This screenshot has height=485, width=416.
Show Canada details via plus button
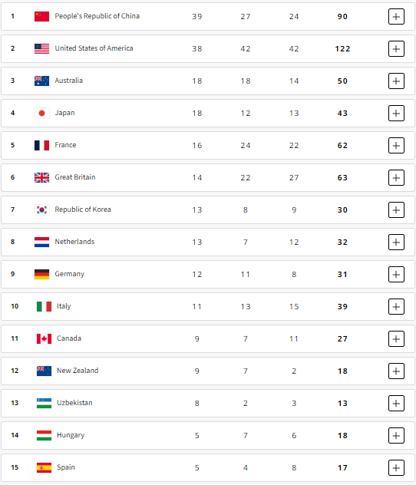pos(396,338)
